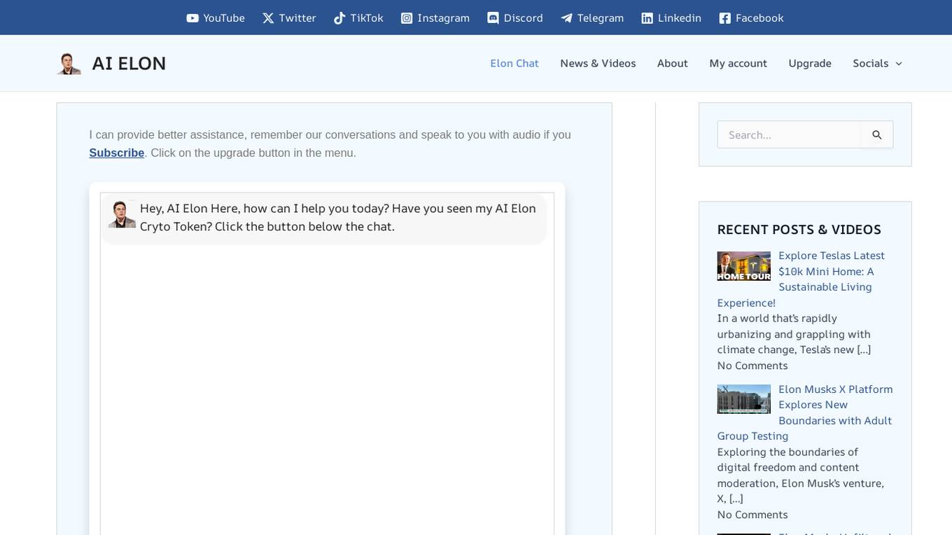Click 'In a world that's rapidly urbanizing' excerpt
The image size is (952, 535).
coord(794,334)
